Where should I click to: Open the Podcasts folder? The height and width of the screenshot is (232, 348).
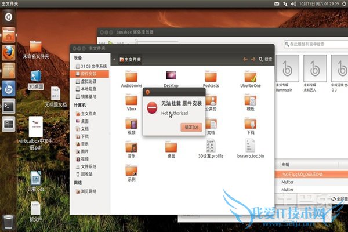tap(211, 77)
